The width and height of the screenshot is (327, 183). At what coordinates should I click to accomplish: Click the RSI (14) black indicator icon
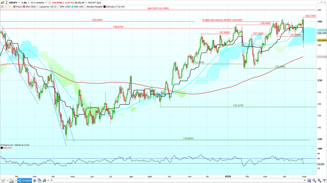coord(2,148)
